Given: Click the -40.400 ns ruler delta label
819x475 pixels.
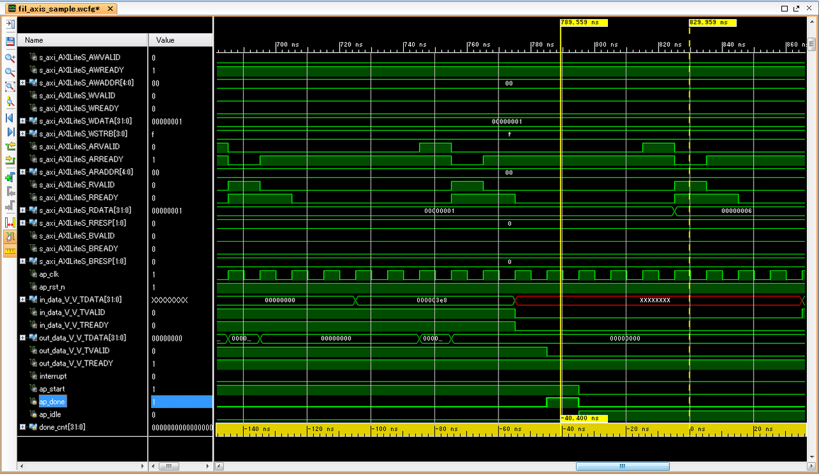Looking at the screenshot, I should click(584, 418).
